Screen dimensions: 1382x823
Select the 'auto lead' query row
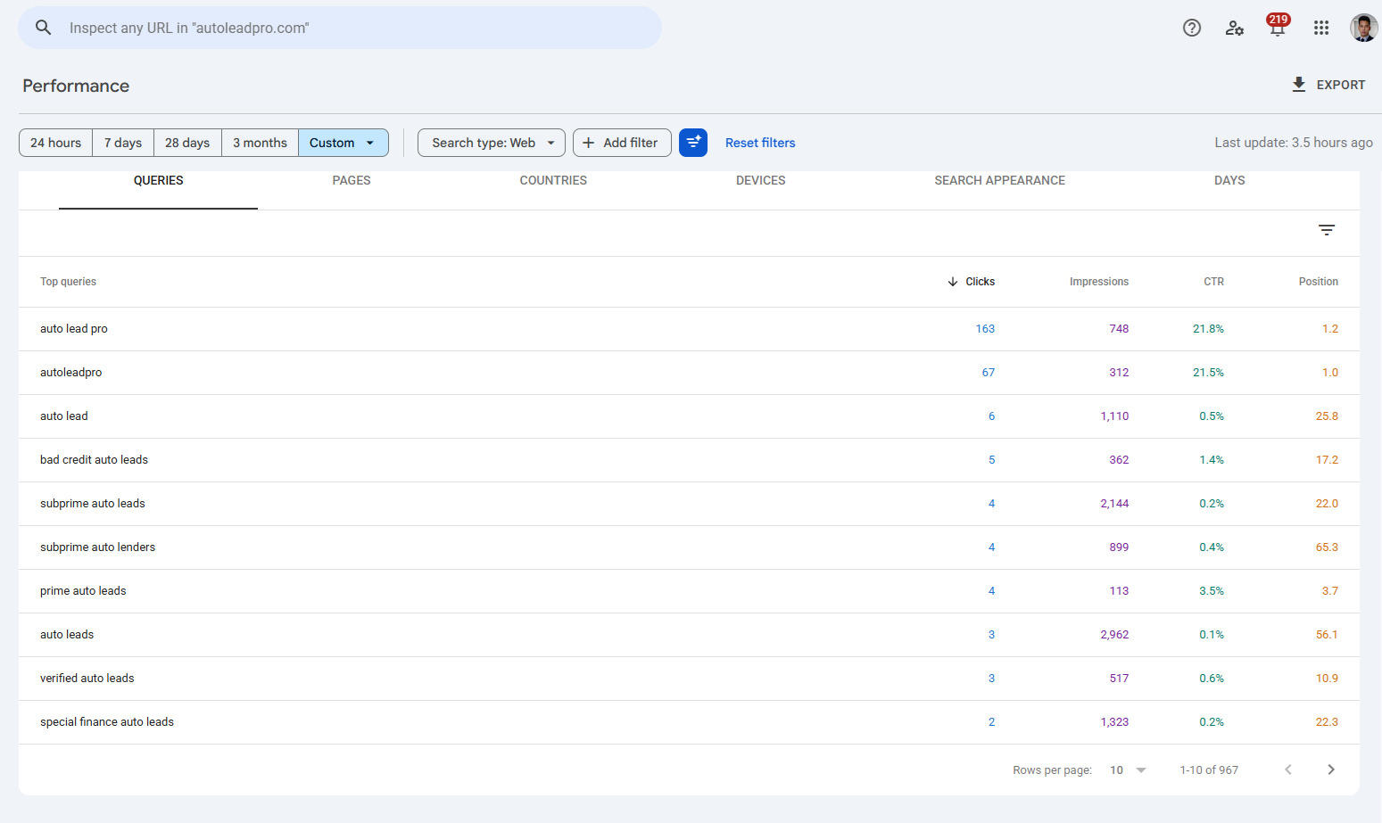pyautogui.click(x=689, y=416)
